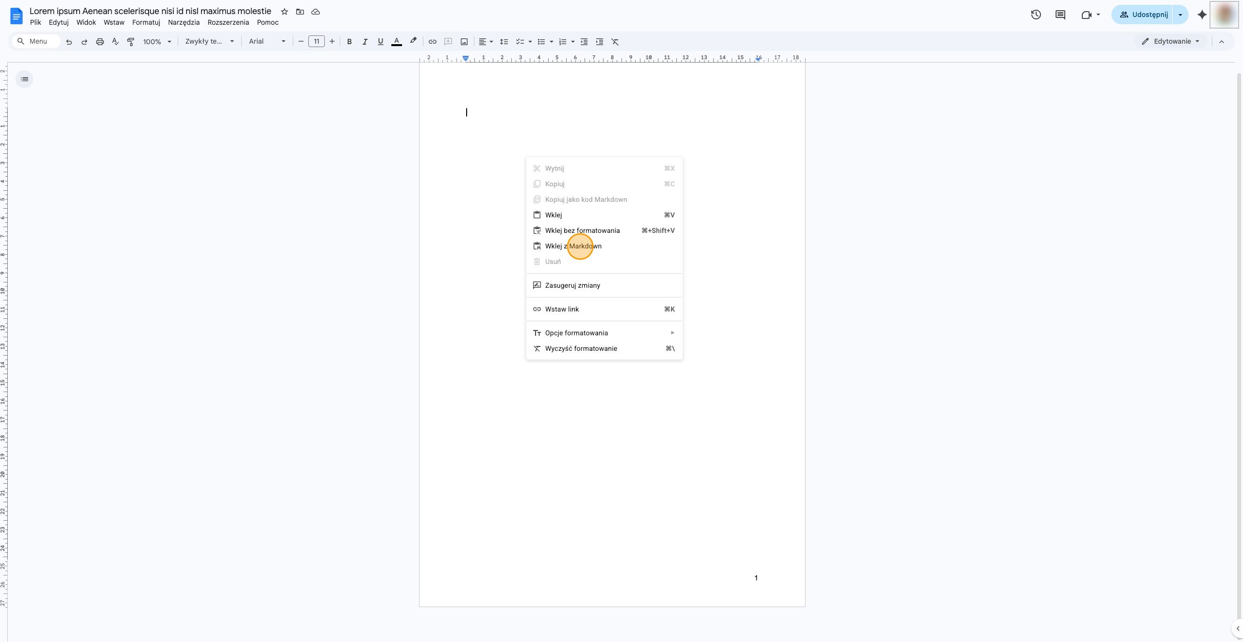Show all comments icon
Image resolution: width=1243 pixels, height=642 pixels.
click(1060, 15)
